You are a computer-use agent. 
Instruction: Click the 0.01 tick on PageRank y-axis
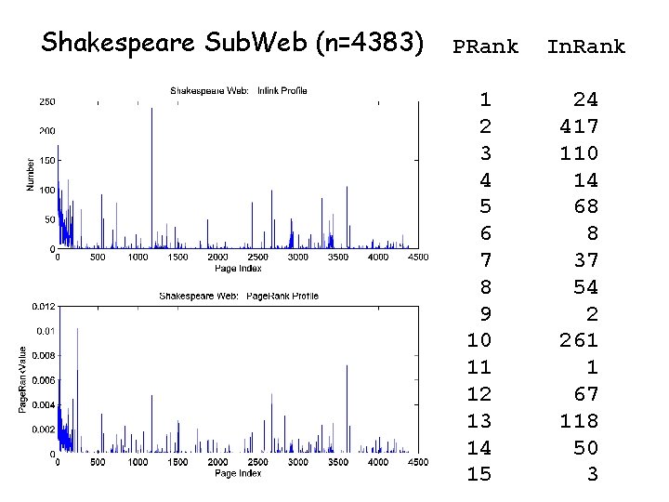46,331
